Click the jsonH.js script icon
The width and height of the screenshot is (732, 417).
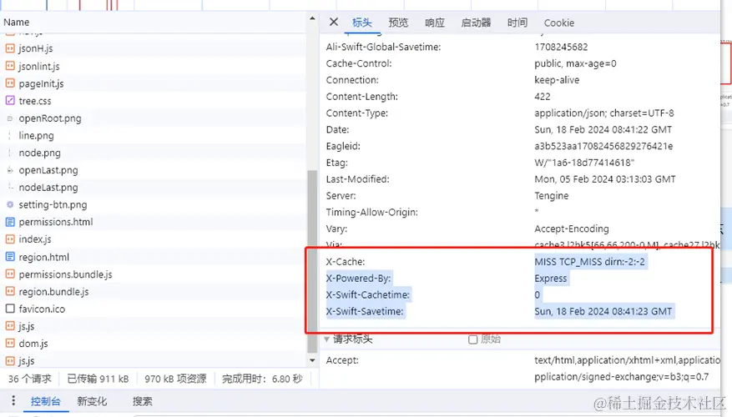[10, 48]
